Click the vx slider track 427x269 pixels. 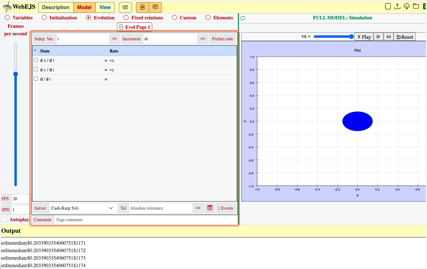tap(333, 36)
